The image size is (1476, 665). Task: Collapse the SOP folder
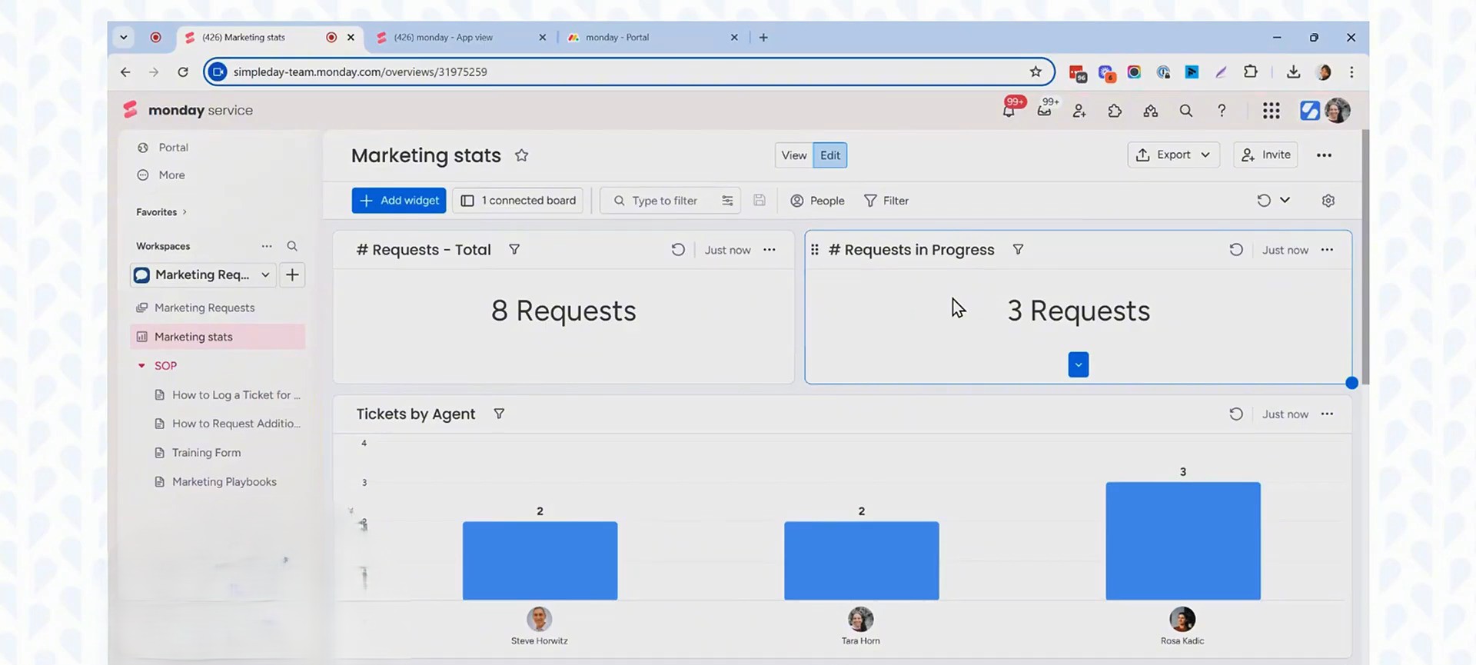pyautogui.click(x=141, y=366)
